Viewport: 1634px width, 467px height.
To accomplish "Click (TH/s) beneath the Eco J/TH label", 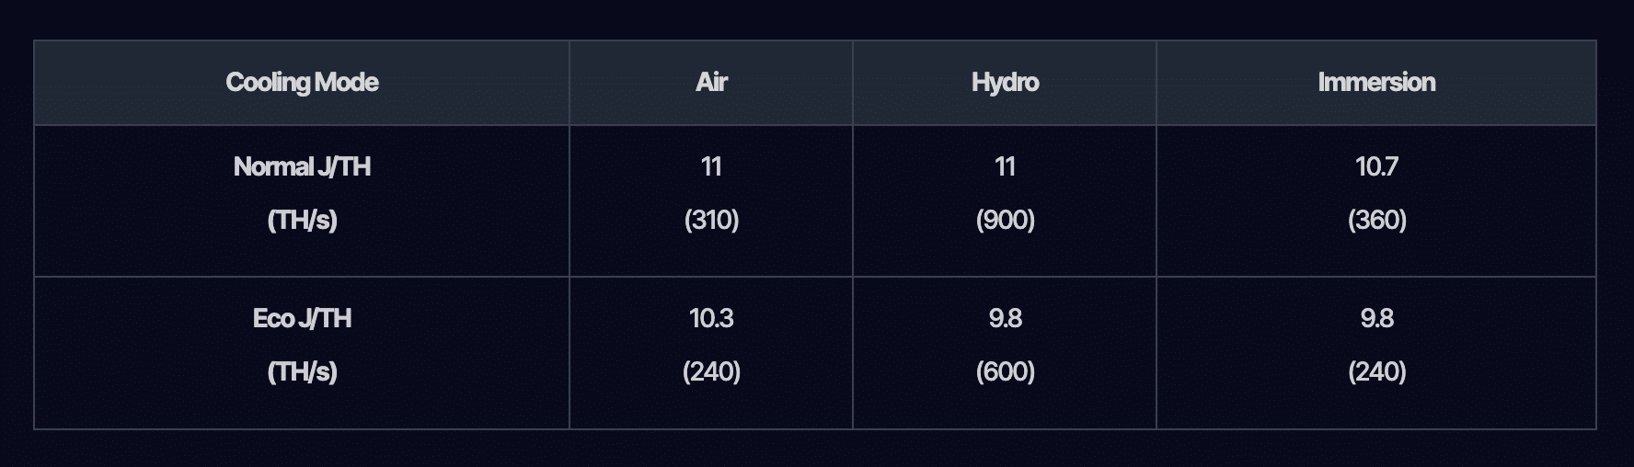I will click(302, 371).
